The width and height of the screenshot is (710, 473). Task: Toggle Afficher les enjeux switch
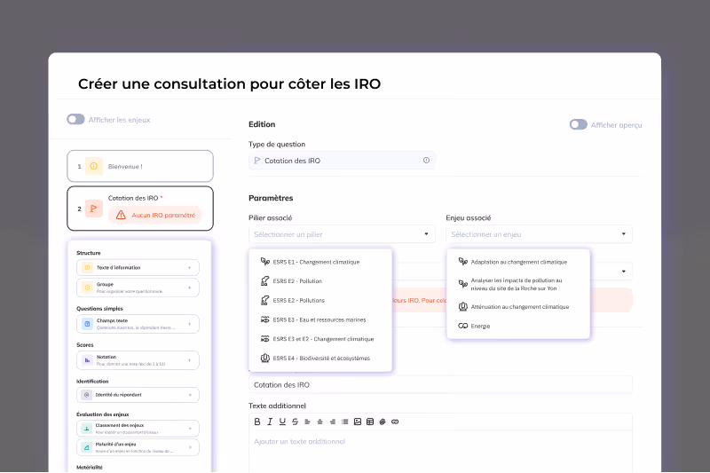[75, 119]
